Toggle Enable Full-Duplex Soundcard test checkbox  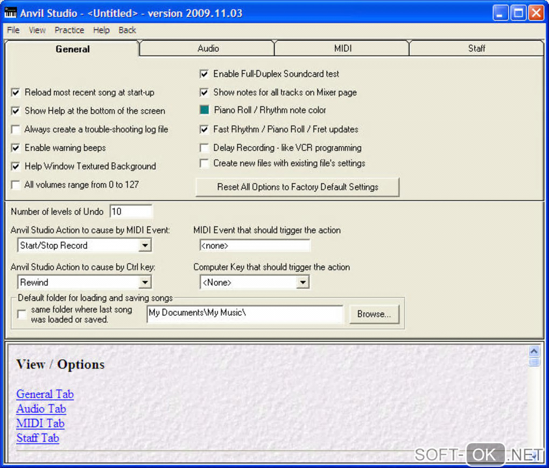tap(204, 74)
